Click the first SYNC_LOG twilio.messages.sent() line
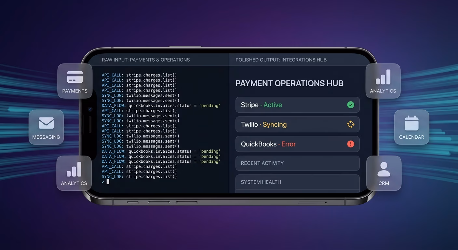458x250 pixels. 141,95
